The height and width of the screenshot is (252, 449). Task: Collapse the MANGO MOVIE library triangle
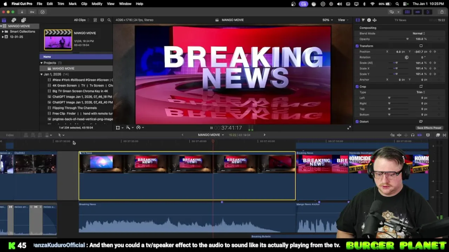click(1, 26)
